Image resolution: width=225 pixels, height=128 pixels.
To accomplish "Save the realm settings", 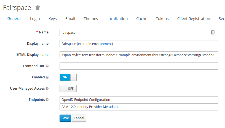I will point(65,118).
